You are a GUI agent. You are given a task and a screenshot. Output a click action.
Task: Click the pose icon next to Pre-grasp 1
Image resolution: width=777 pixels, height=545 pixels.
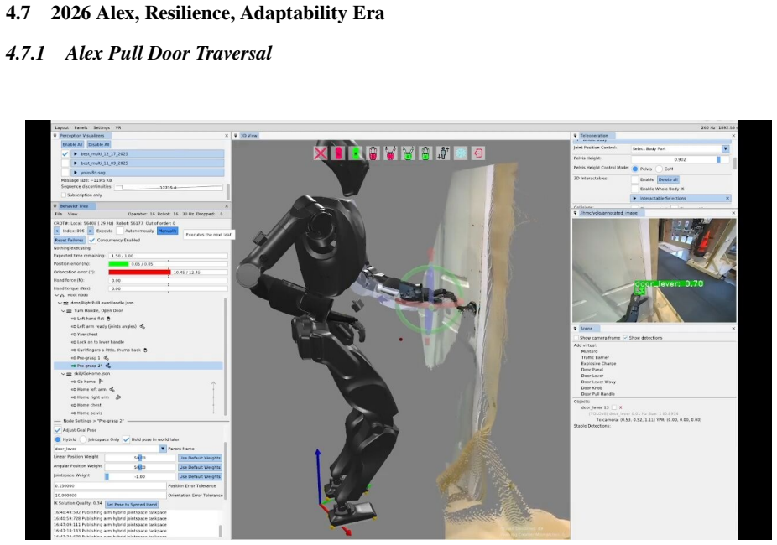coord(107,358)
